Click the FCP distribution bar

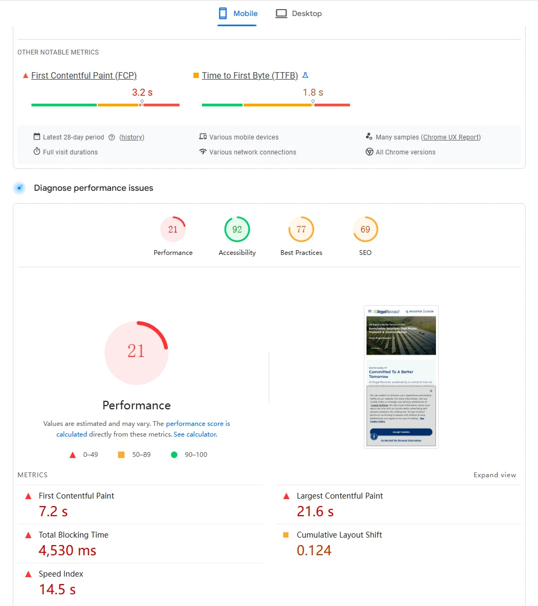click(105, 105)
